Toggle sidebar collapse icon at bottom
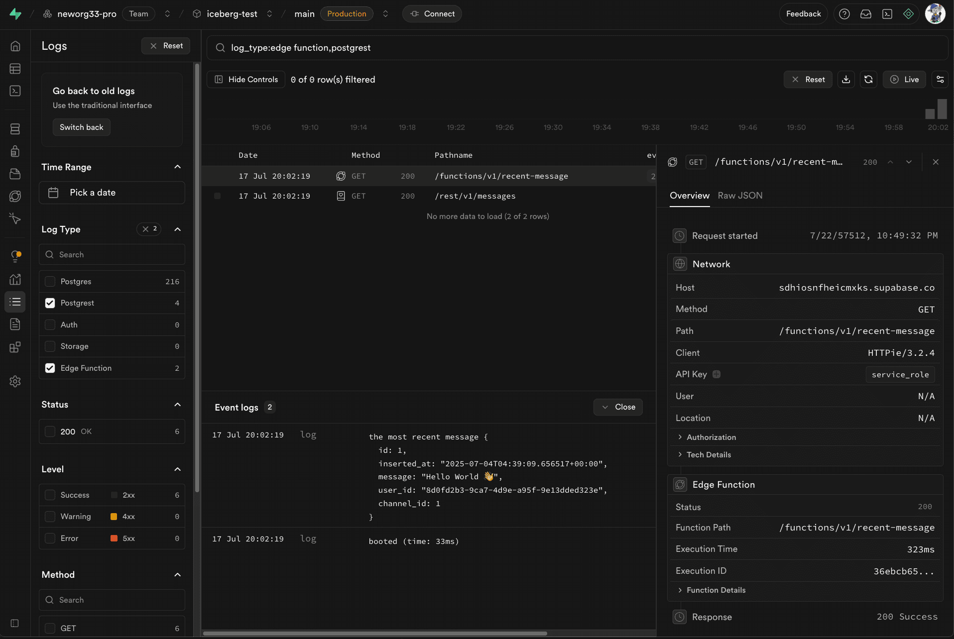 point(15,623)
